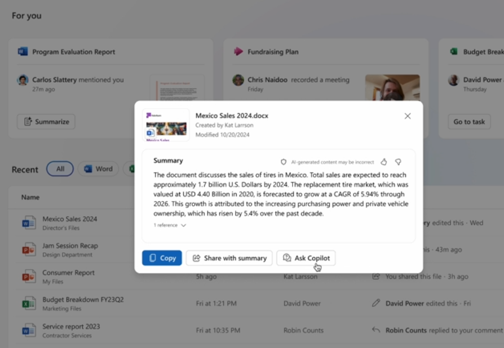The height and width of the screenshot is (348, 504).
Task: Sort files by Name column header
Action: (x=30, y=197)
